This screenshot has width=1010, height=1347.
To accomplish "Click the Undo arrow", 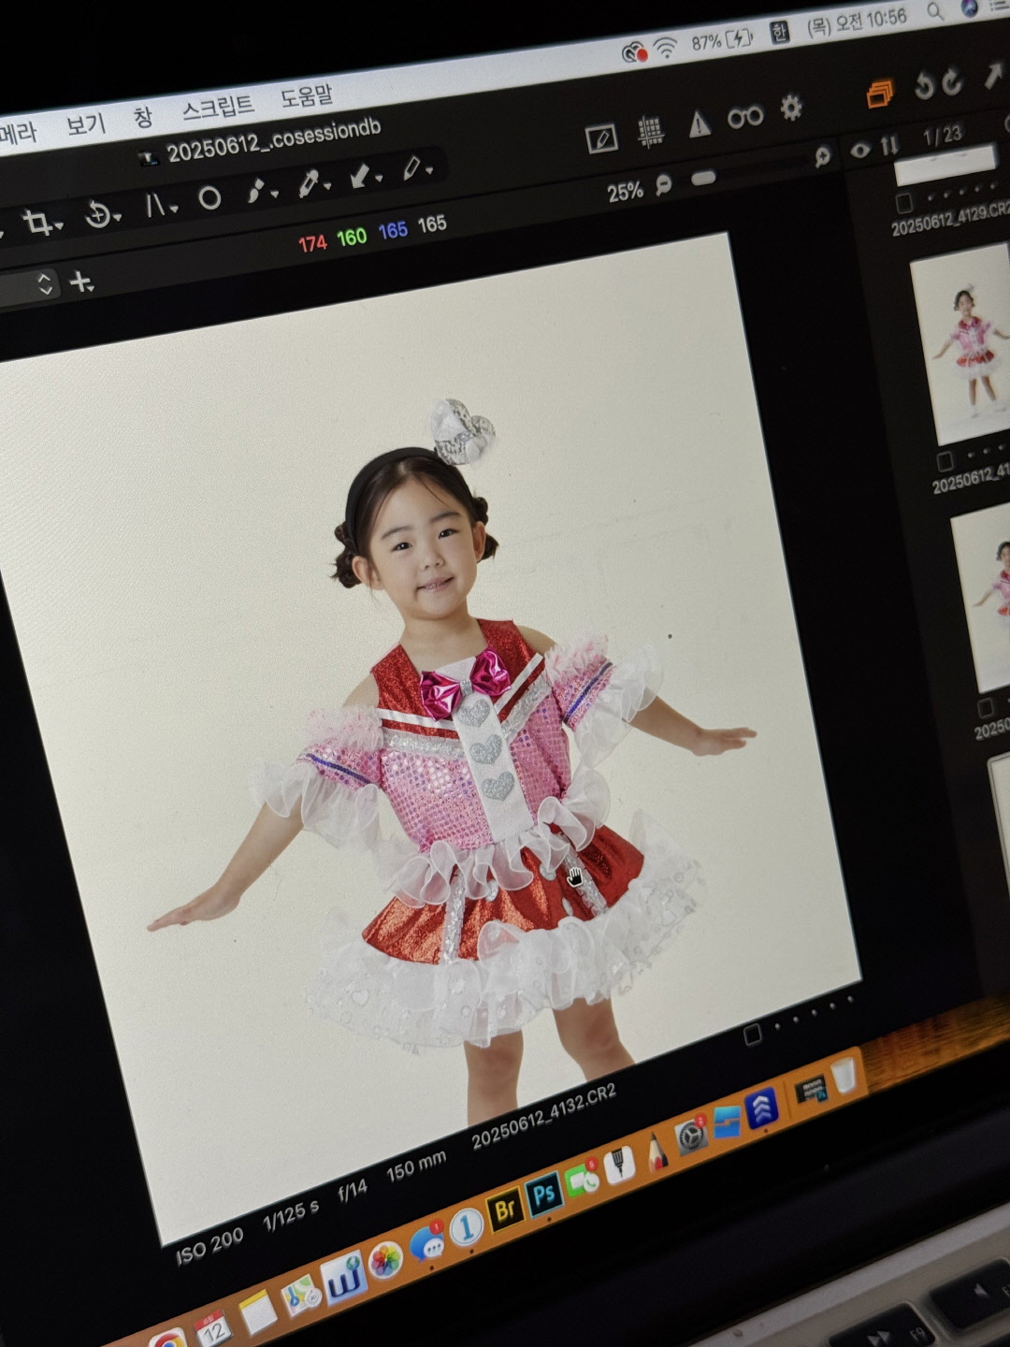I will (x=924, y=86).
